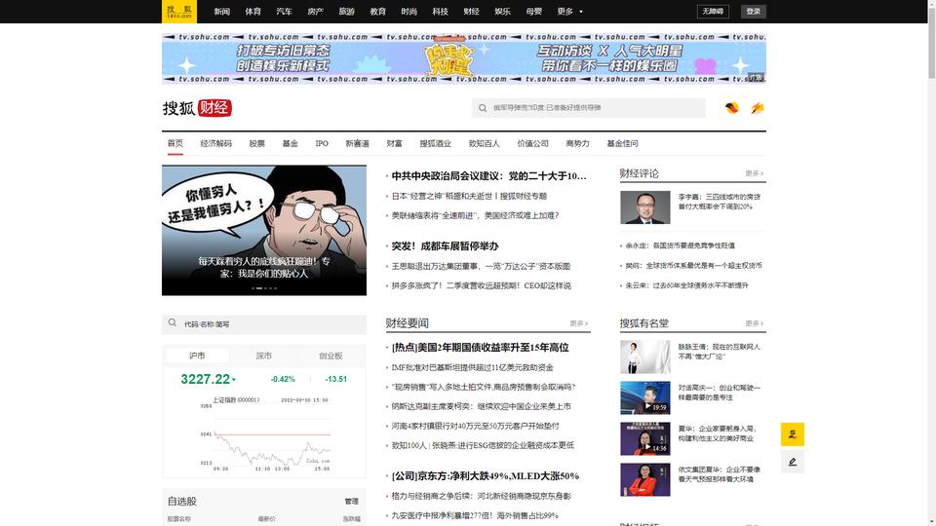The width and height of the screenshot is (936, 526).
Task: Open 娱乐 in the top navigation
Action: click(x=503, y=12)
